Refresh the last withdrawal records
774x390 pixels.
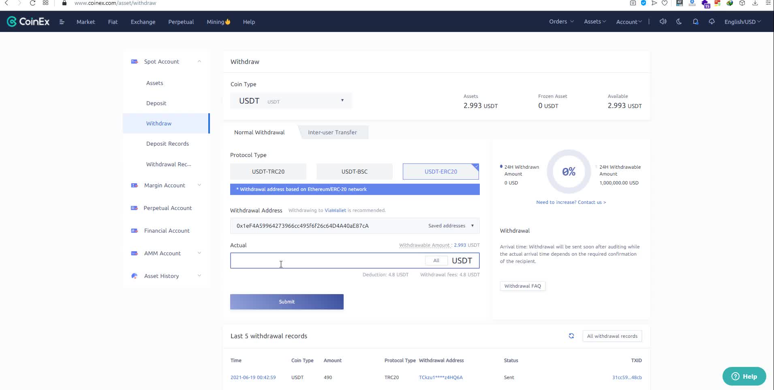pos(571,336)
